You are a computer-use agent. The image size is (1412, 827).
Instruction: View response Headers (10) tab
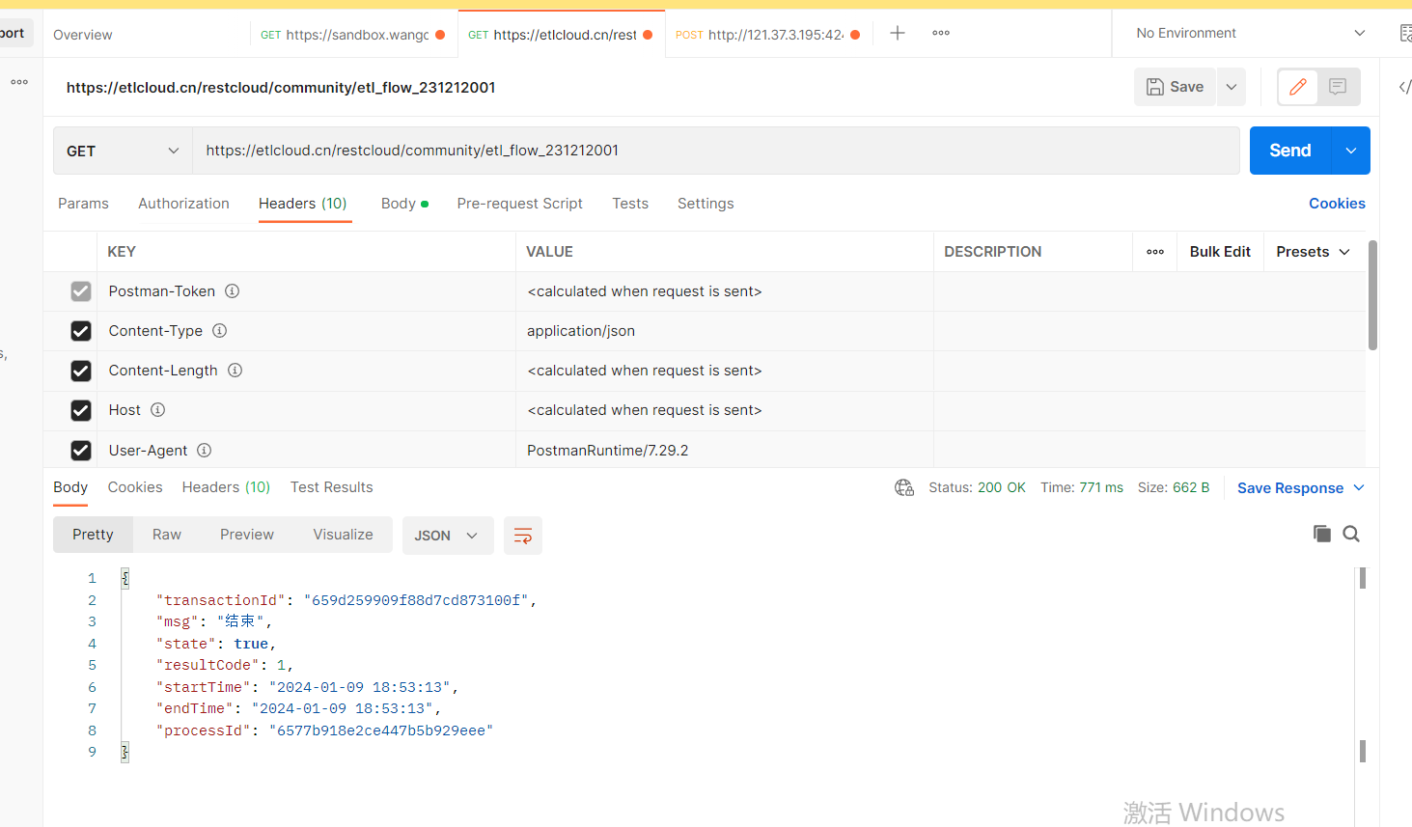(226, 487)
